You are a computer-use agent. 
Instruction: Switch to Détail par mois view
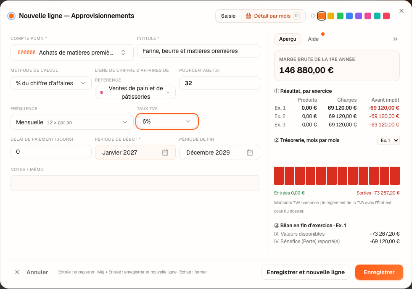pos(272,16)
